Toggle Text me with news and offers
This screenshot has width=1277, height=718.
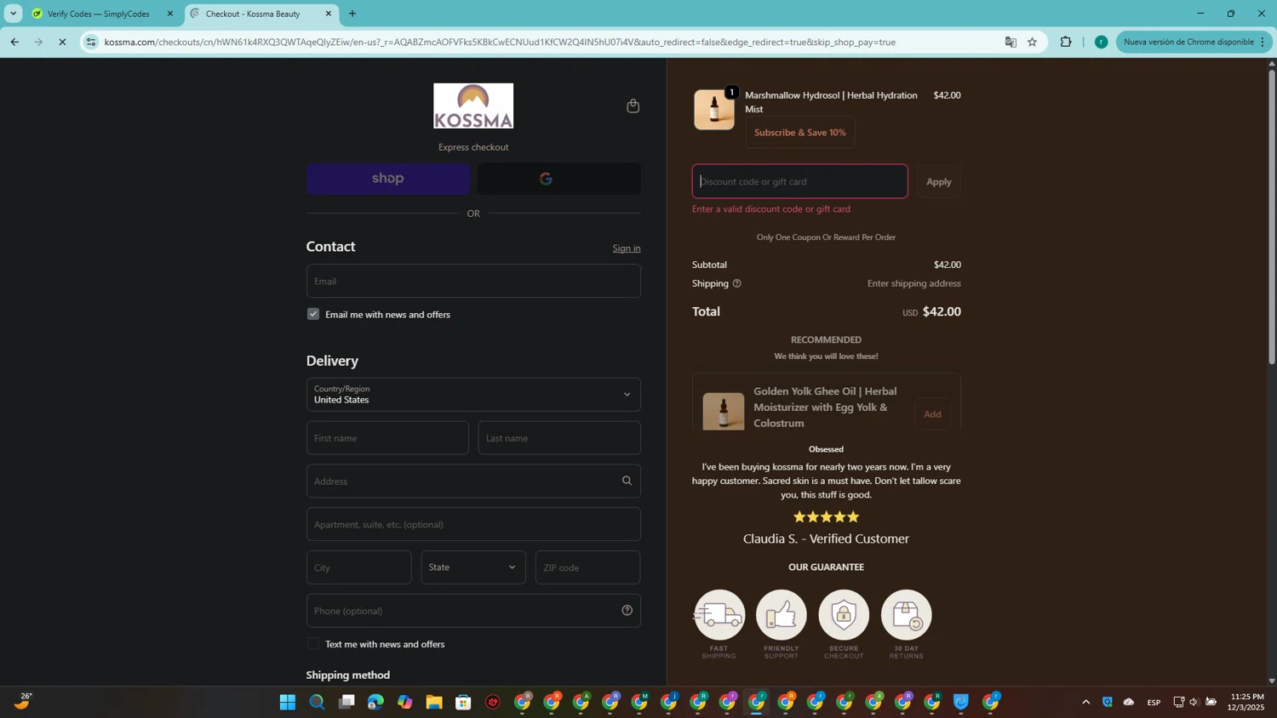313,643
